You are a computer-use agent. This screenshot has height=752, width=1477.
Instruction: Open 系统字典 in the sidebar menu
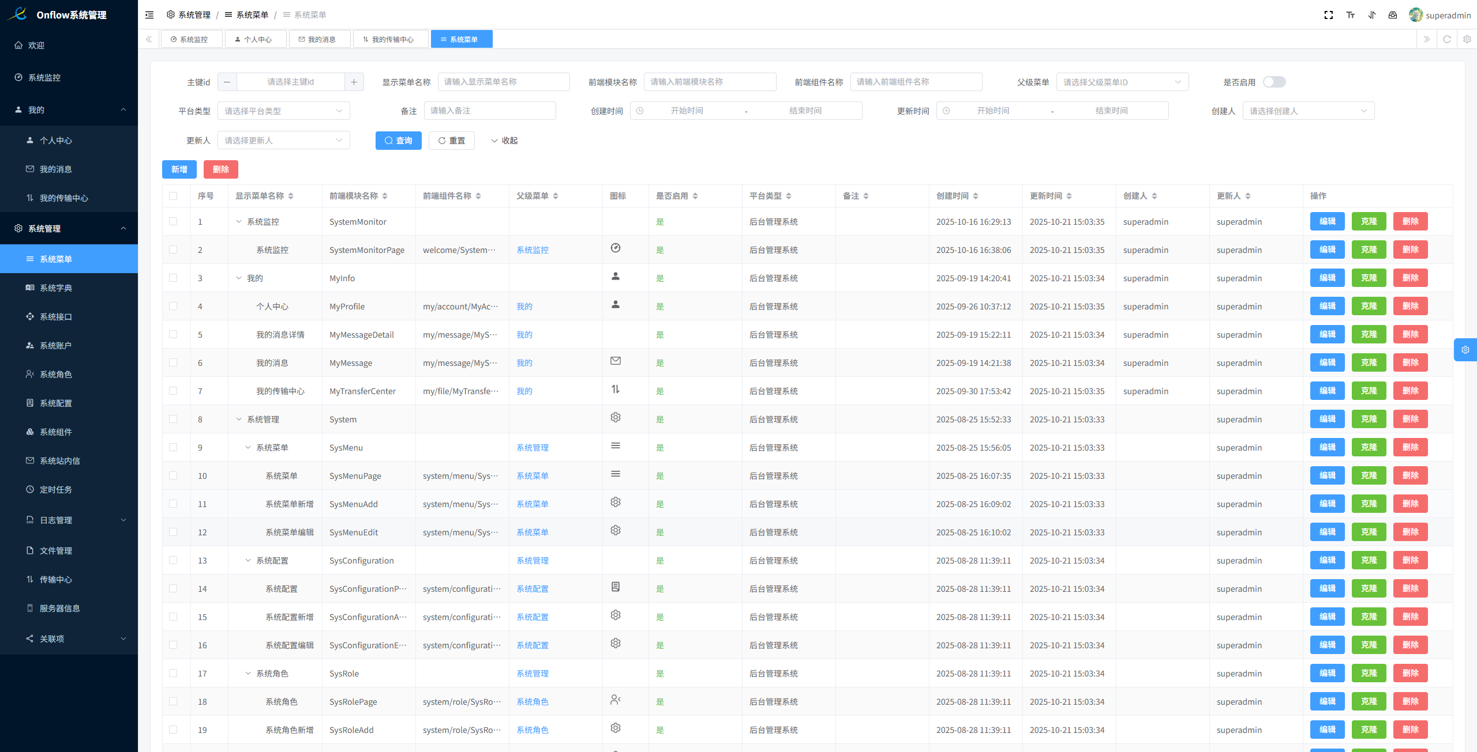[x=56, y=288]
